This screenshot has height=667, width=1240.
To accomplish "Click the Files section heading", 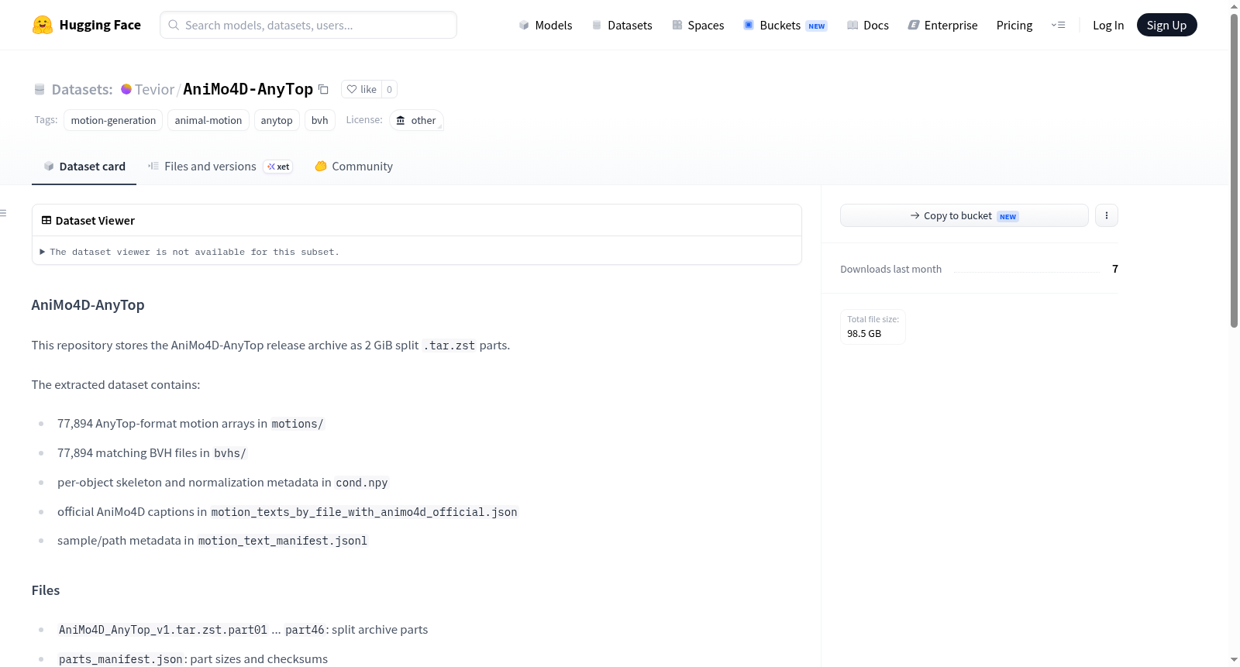I will click(46, 590).
